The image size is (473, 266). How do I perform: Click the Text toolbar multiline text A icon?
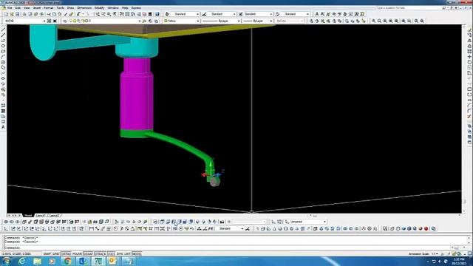(x=317, y=14)
